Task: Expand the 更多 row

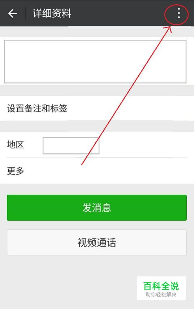Action: click(97, 171)
